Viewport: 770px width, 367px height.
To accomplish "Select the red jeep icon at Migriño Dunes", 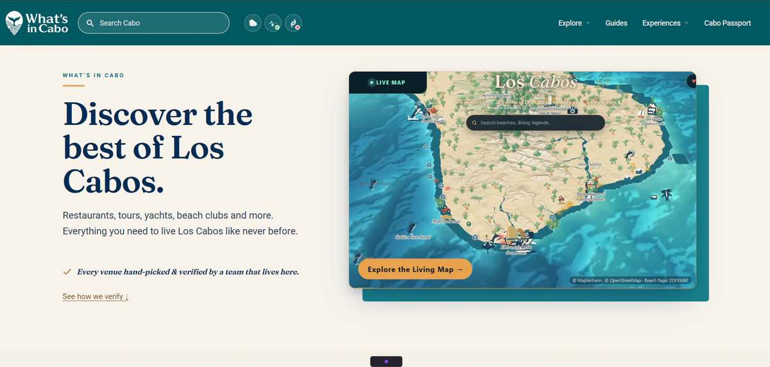I will point(446,210).
